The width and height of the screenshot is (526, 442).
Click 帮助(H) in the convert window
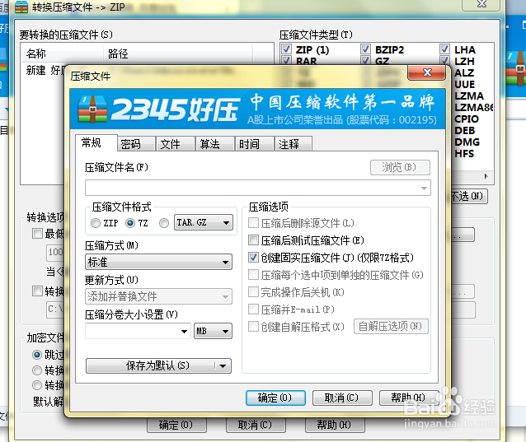pos(335,426)
